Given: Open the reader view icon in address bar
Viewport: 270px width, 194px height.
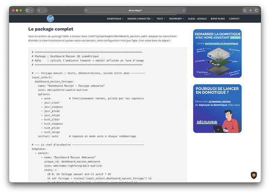Looking at the screenshot, I should click(x=86, y=10).
